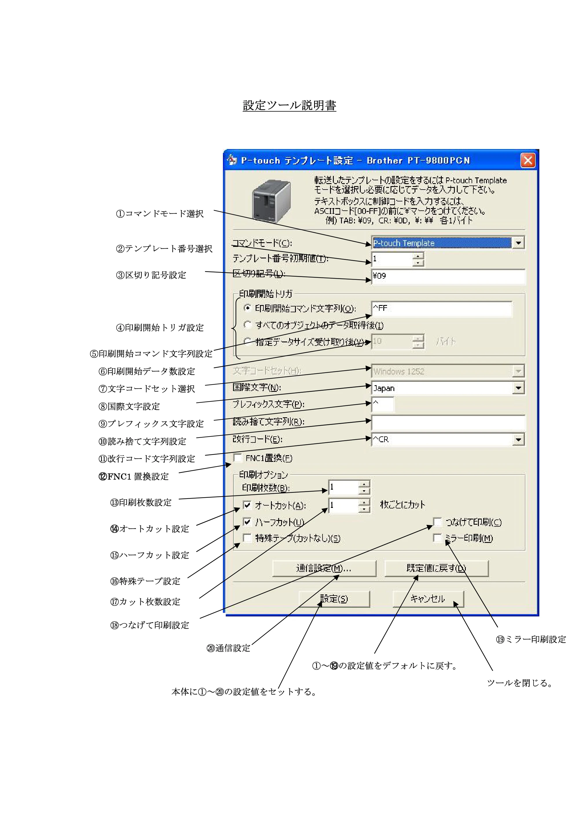The height and width of the screenshot is (819, 579).
Task: Uncheck the ハーフカット checkbox
Action: [247, 522]
